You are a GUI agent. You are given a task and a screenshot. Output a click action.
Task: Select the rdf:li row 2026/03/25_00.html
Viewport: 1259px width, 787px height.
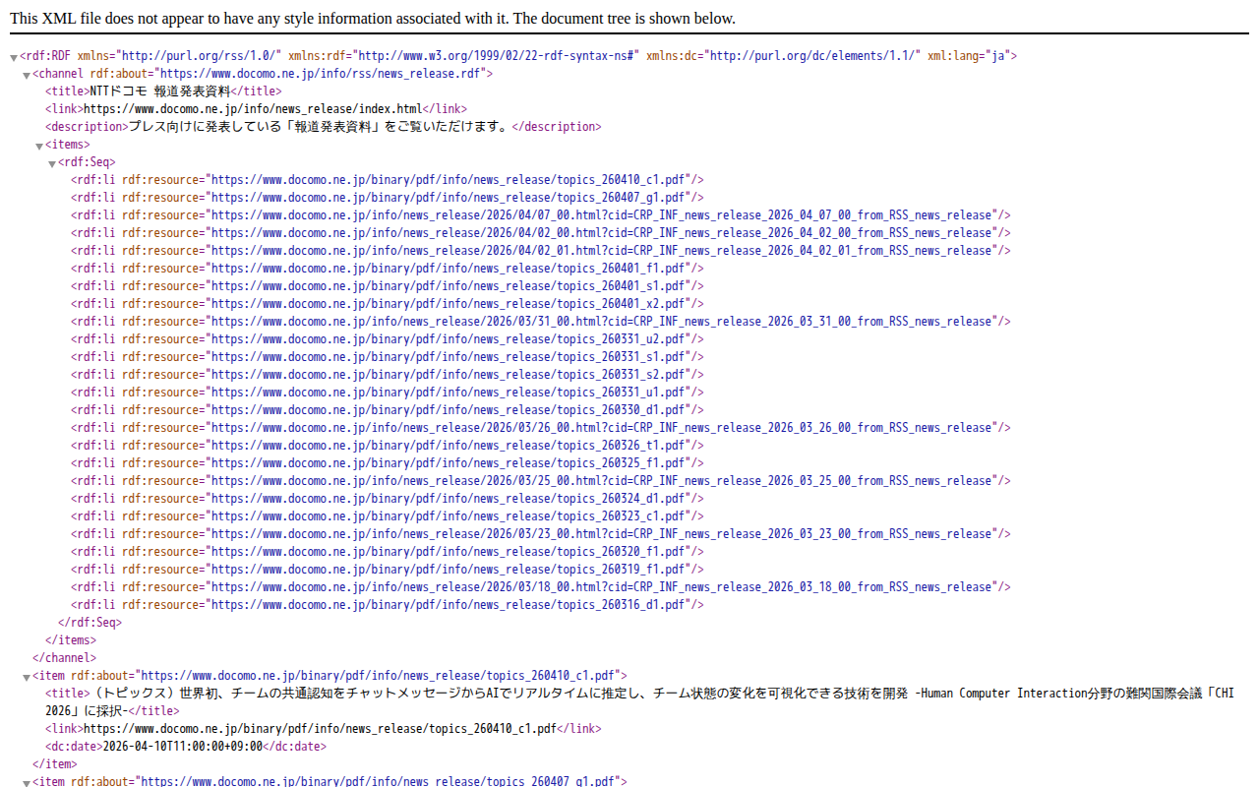tap(541, 481)
